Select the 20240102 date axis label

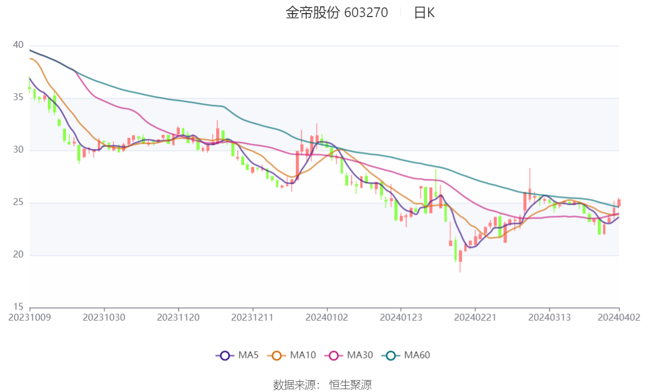pos(326,317)
